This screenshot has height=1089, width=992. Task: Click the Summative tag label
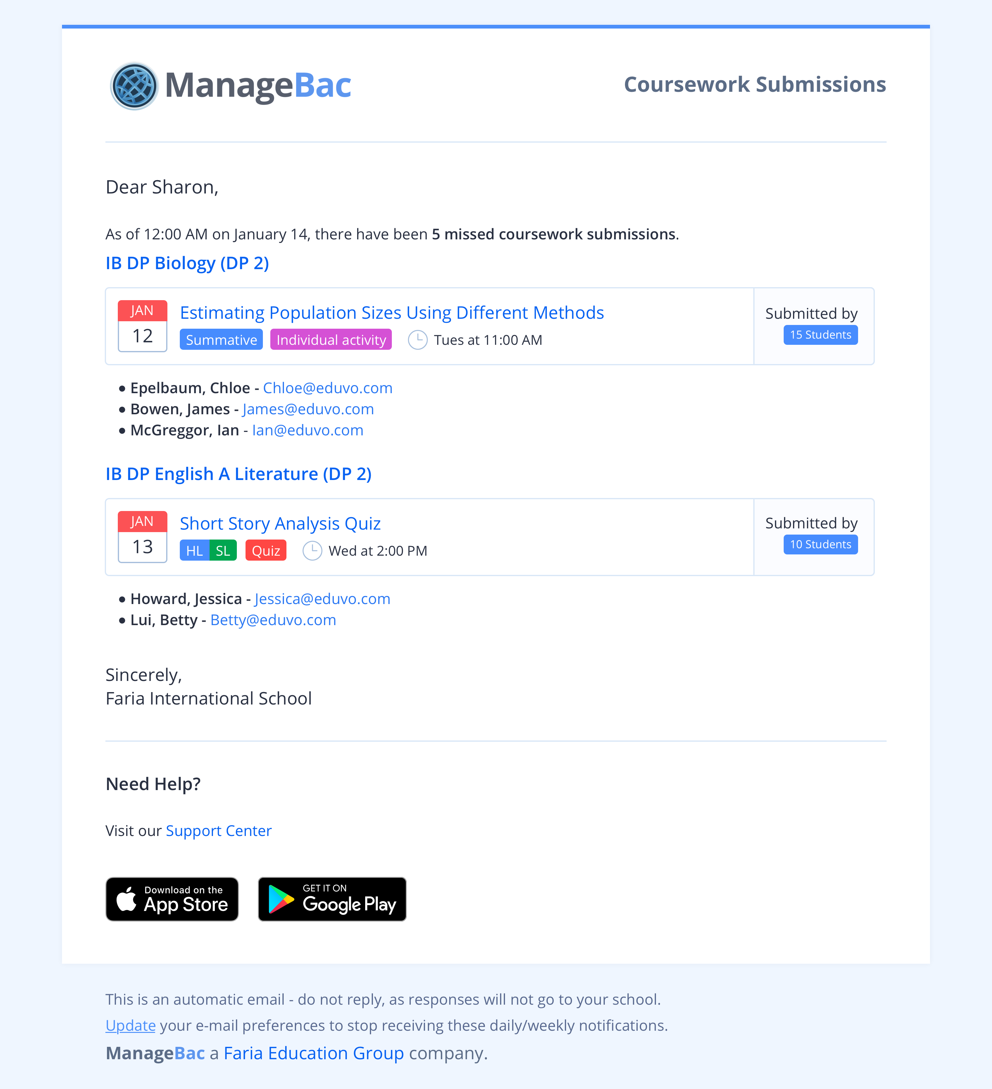tap(221, 340)
